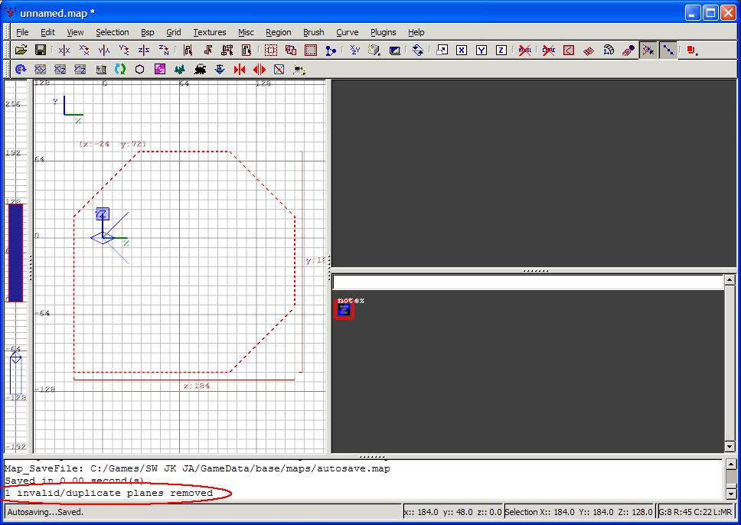741x525 pixels.
Task: Click the Select Inside icon
Action: (246, 50)
